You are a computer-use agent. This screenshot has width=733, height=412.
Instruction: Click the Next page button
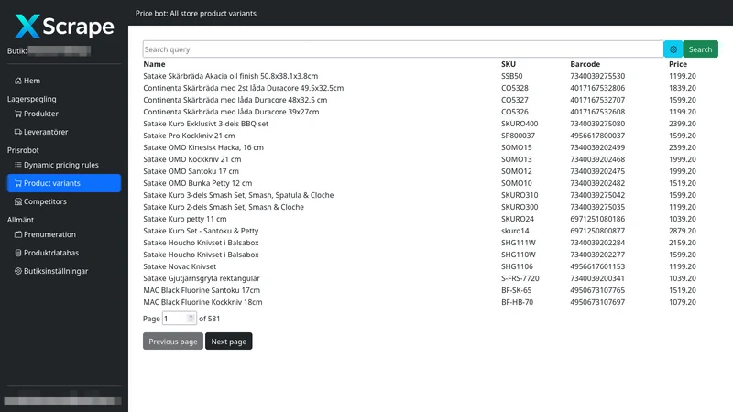[228, 342]
